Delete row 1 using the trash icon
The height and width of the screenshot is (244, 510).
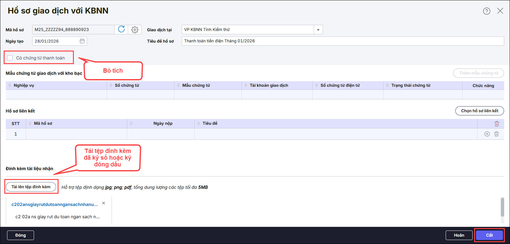497,134
